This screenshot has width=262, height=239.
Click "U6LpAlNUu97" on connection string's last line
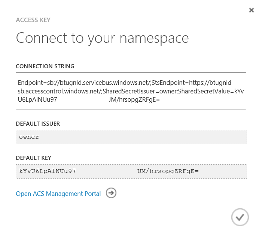pos(37,100)
